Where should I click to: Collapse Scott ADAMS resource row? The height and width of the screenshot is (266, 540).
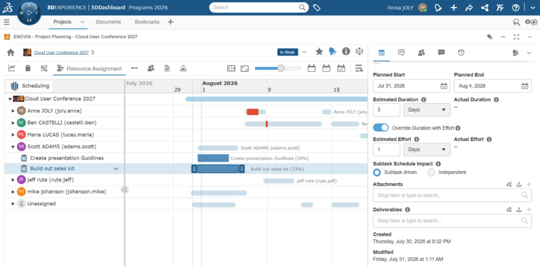click(x=13, y=146)
